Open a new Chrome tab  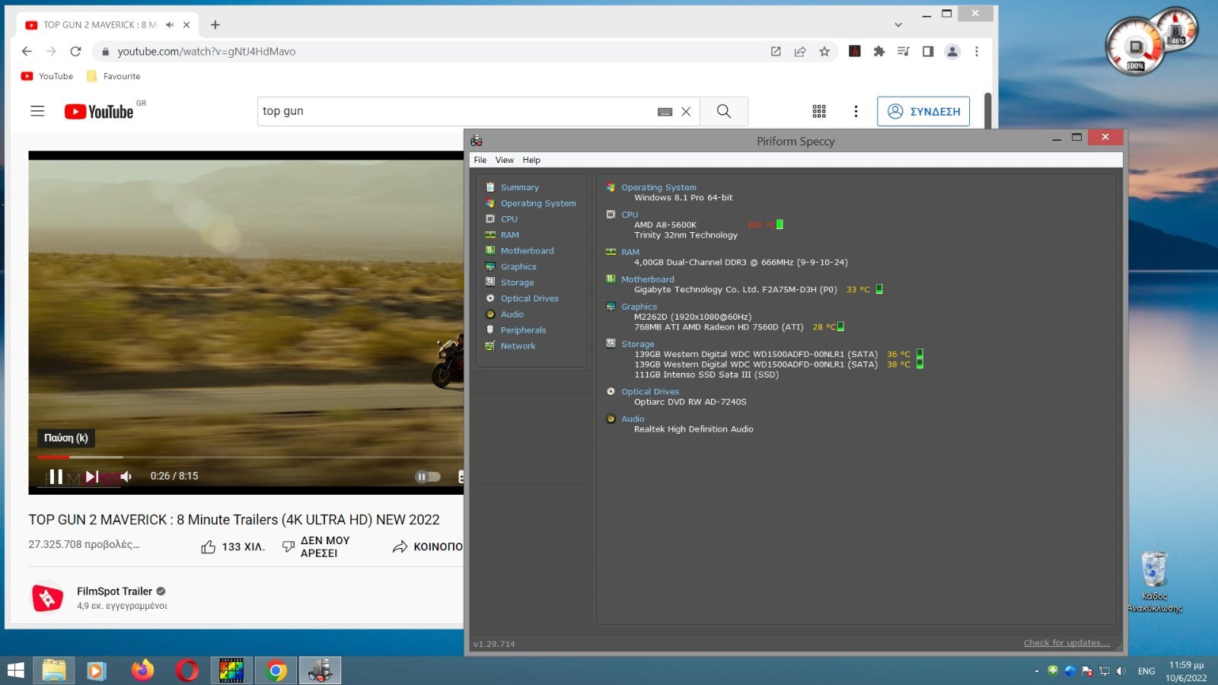215,25
